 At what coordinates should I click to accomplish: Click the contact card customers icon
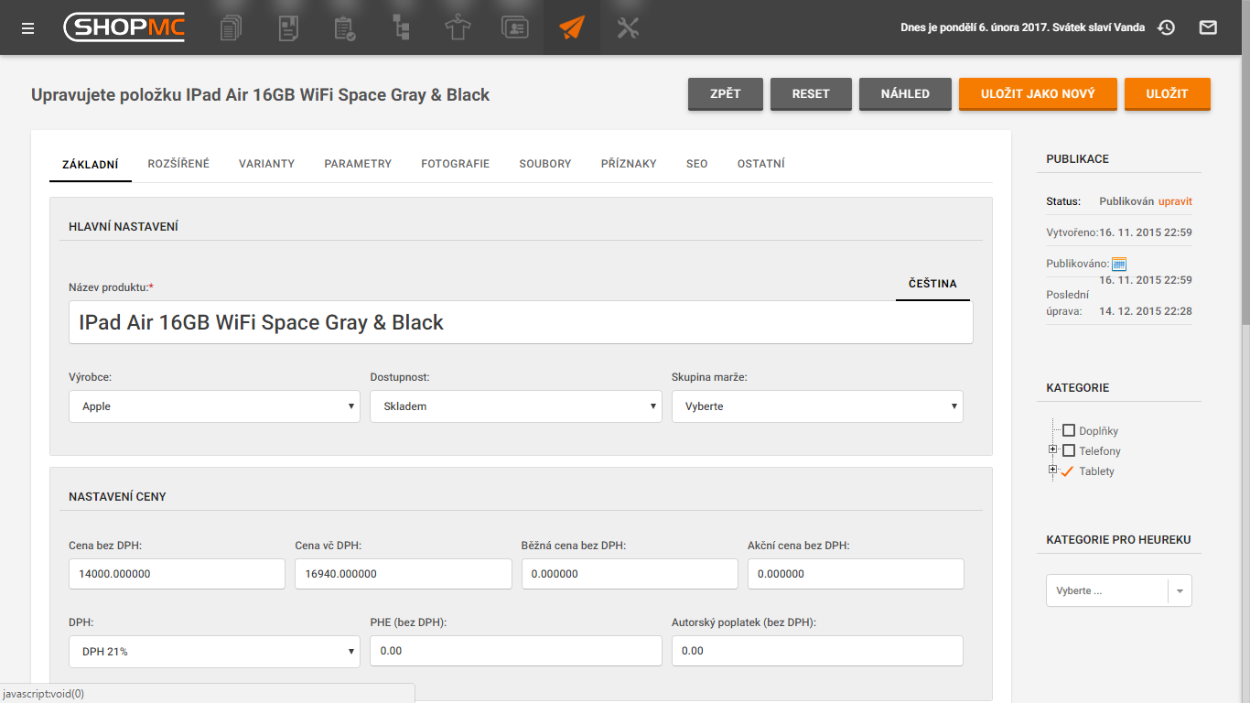[514, 28]
